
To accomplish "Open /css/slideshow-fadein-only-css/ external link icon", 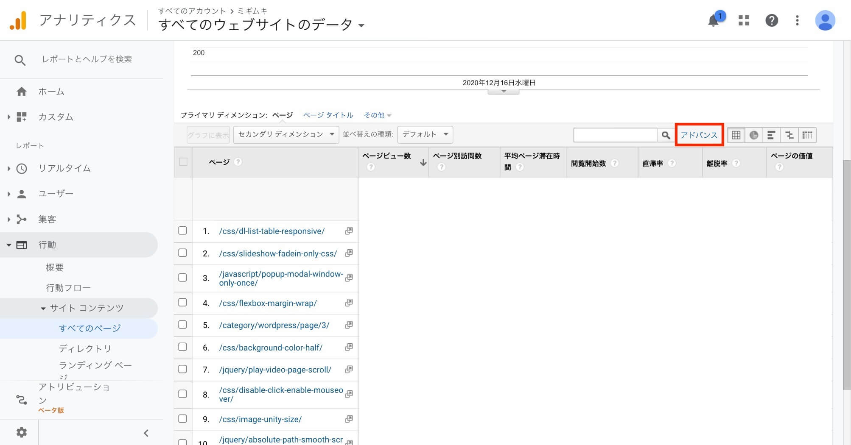I will [x=349, y=253].
